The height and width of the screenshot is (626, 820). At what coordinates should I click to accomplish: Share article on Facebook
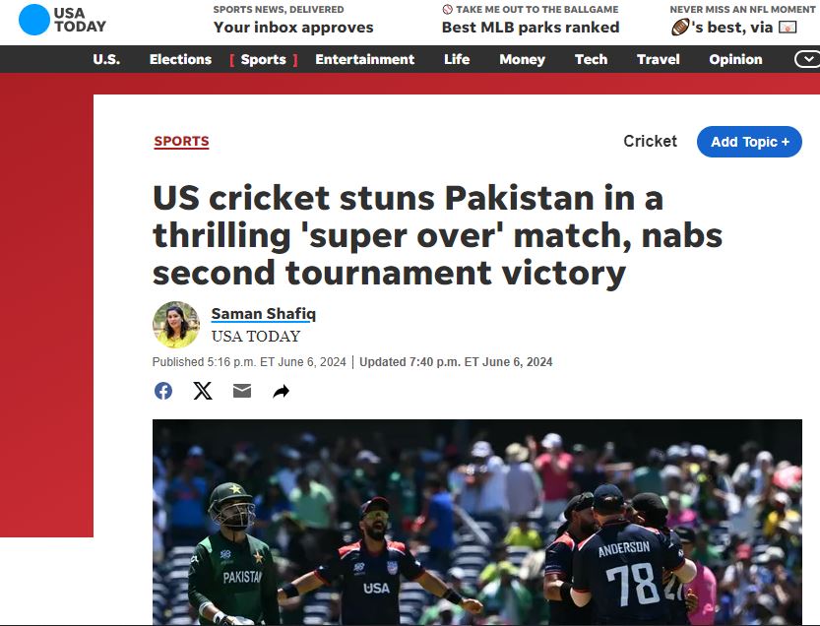[x=163, y=391]
